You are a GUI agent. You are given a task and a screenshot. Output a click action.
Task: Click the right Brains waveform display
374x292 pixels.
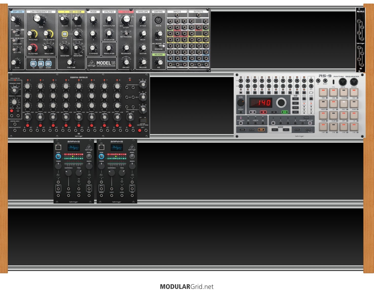pos(117,147)
